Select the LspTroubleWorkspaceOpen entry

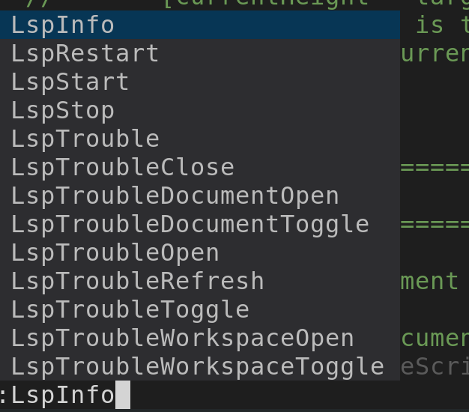click(x=200, y=338)
